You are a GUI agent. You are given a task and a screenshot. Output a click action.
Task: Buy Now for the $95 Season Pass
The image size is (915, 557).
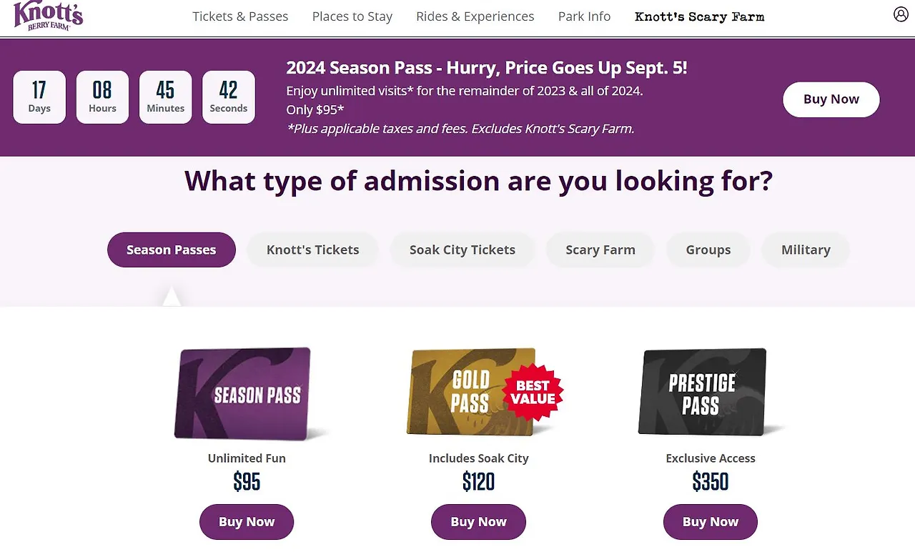tap(247, 522)
